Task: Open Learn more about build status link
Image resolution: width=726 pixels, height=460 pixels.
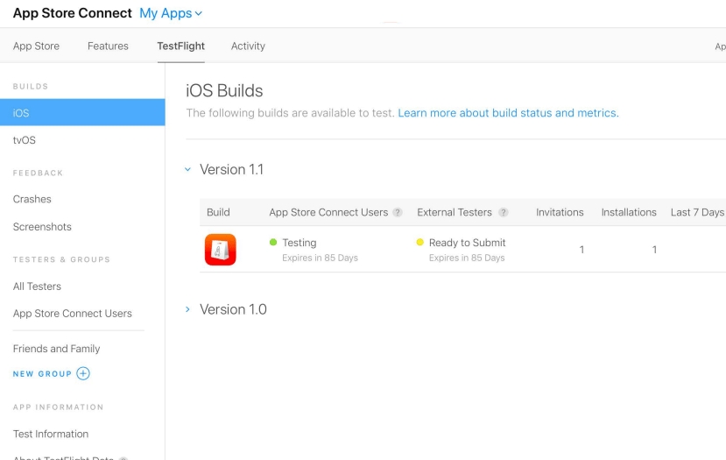Action: point(508,113)
